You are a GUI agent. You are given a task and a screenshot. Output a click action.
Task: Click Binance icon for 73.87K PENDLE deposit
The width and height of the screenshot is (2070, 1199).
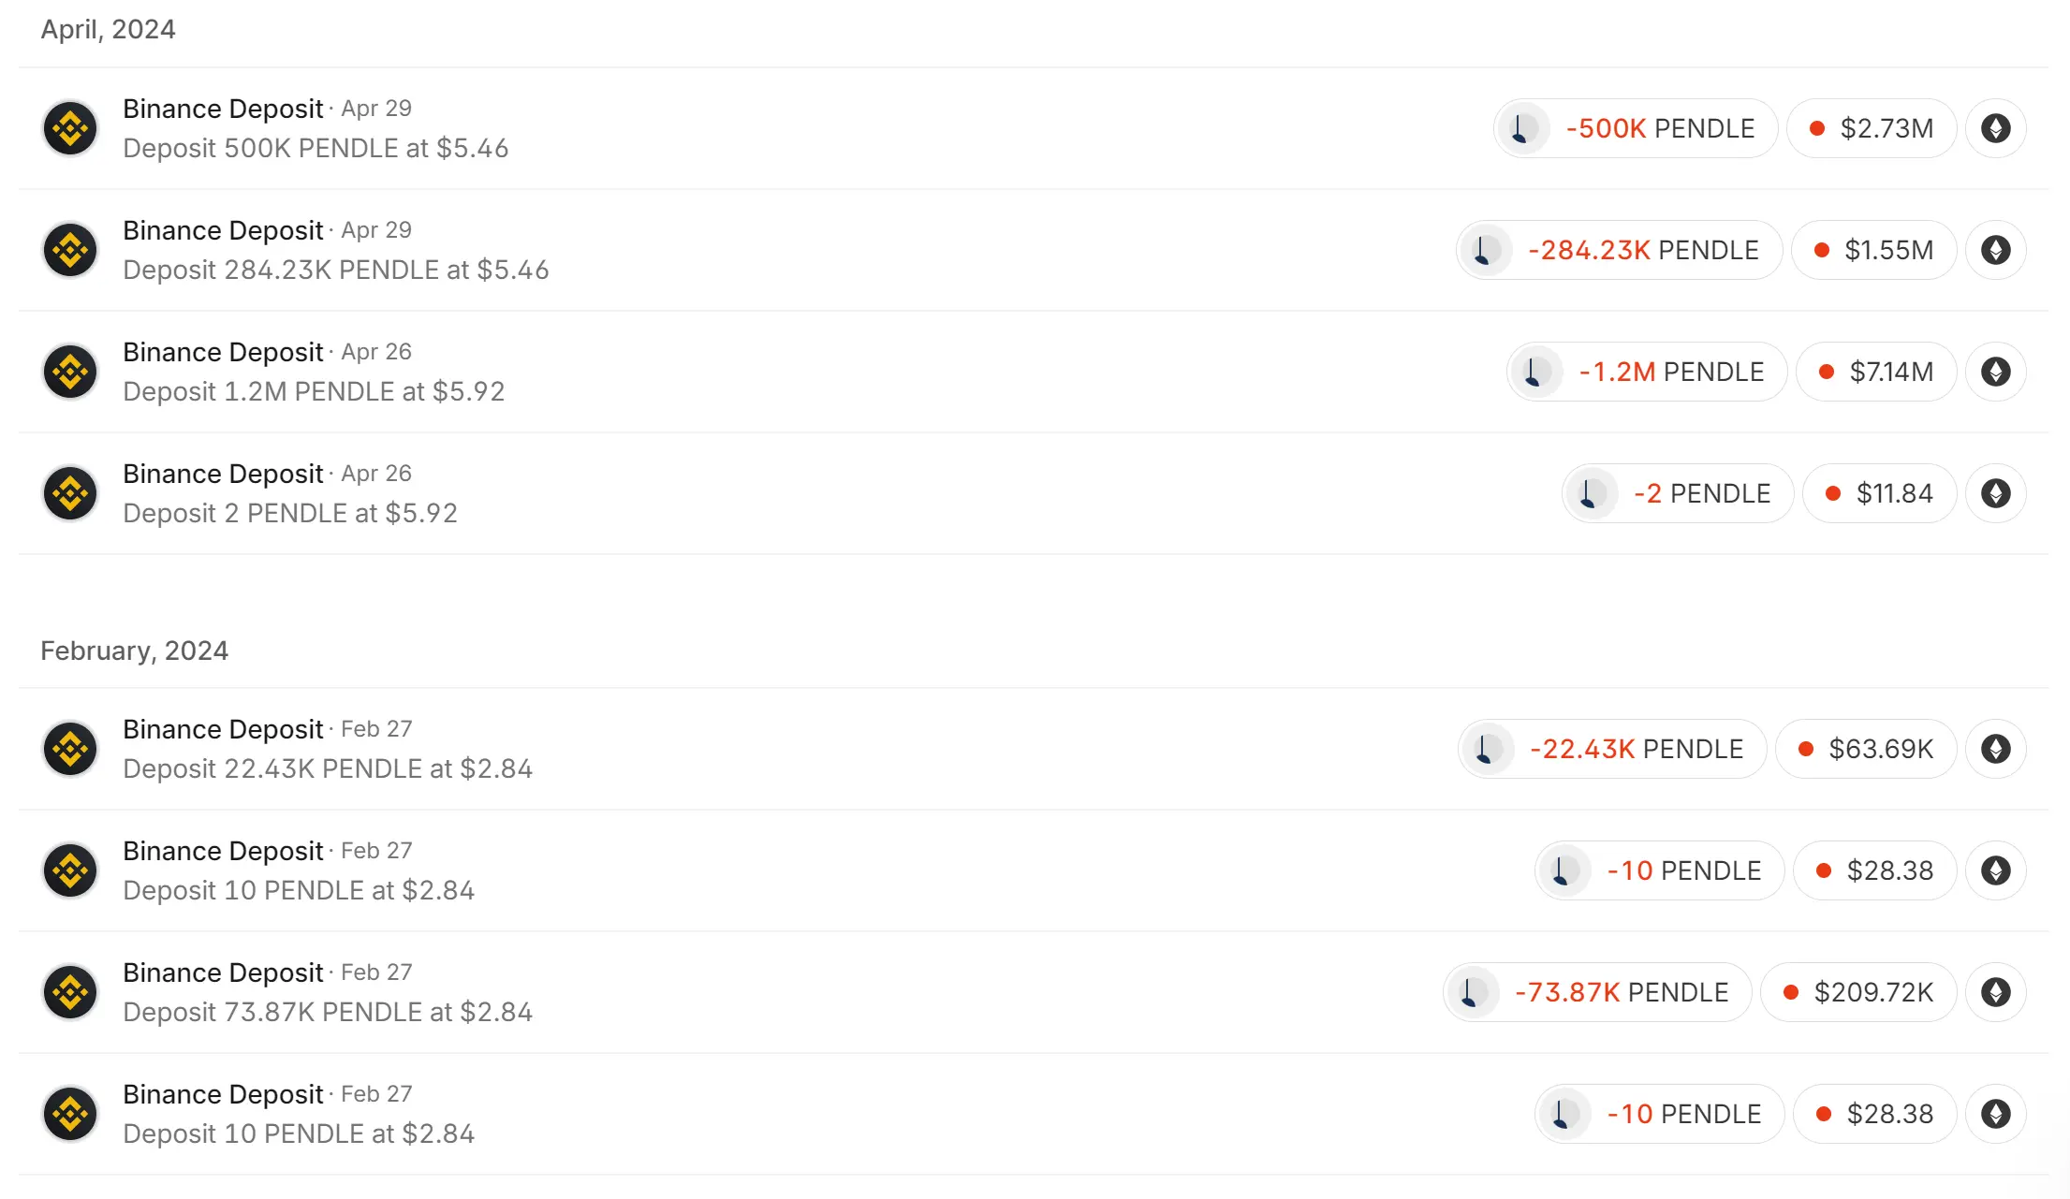pyautogui.click(x=70, y=992)
